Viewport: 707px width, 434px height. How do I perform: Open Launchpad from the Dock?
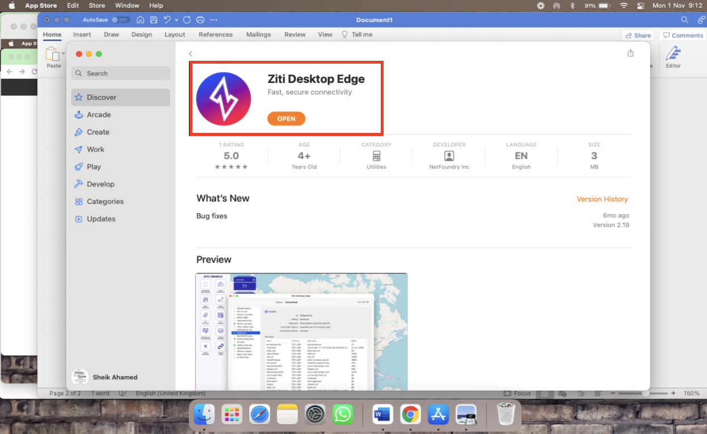pos(232,414)
